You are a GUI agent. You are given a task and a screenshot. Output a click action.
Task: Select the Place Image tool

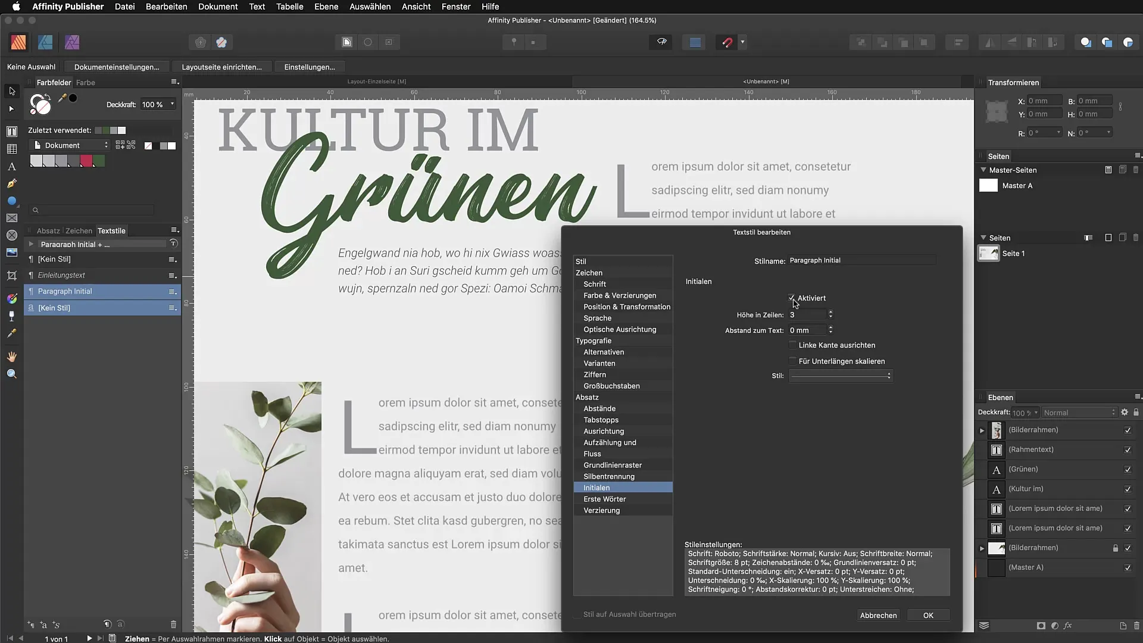click(12, 253)
